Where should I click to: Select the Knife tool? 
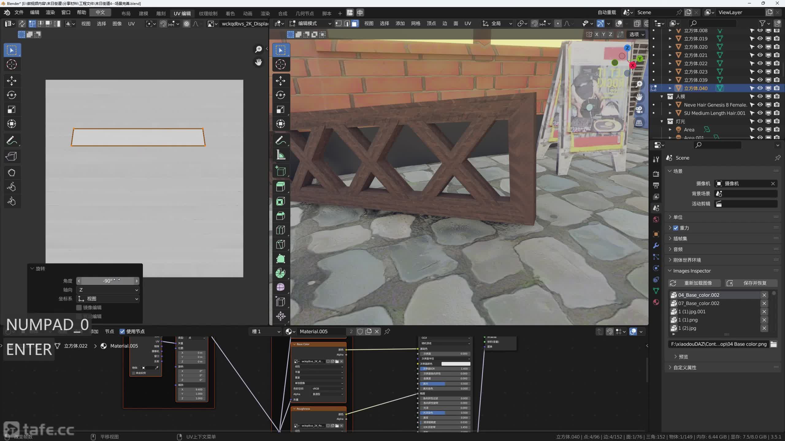pyautogui.click(x=281, y=244)
